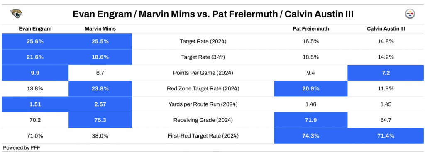Click Calvin Austin III's highlighted 7.2 cell

(386, 73)
